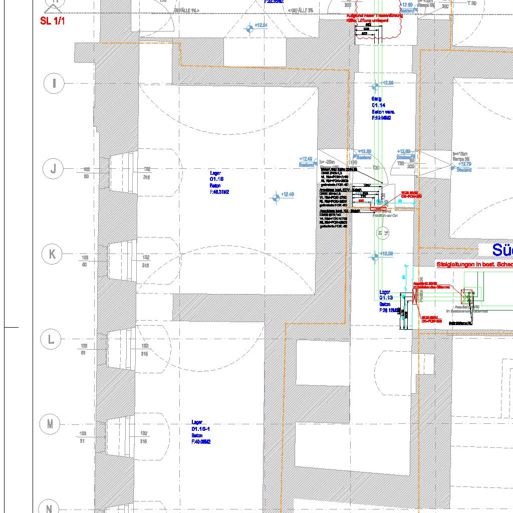Image resolution: width=513 pixels, height=513 pixels.
Task: Click the GEFÄLLE 1% slope annotation
Action: tap(186, 10)
